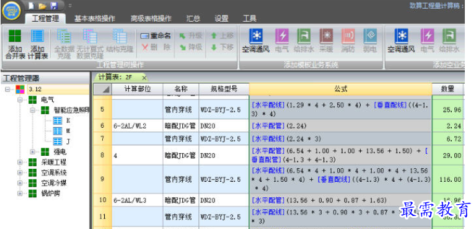Image resolution: width=476 pixels, height=229 pixels.
Task: Add 采暖 system from template group
Action: pos(327,41)
